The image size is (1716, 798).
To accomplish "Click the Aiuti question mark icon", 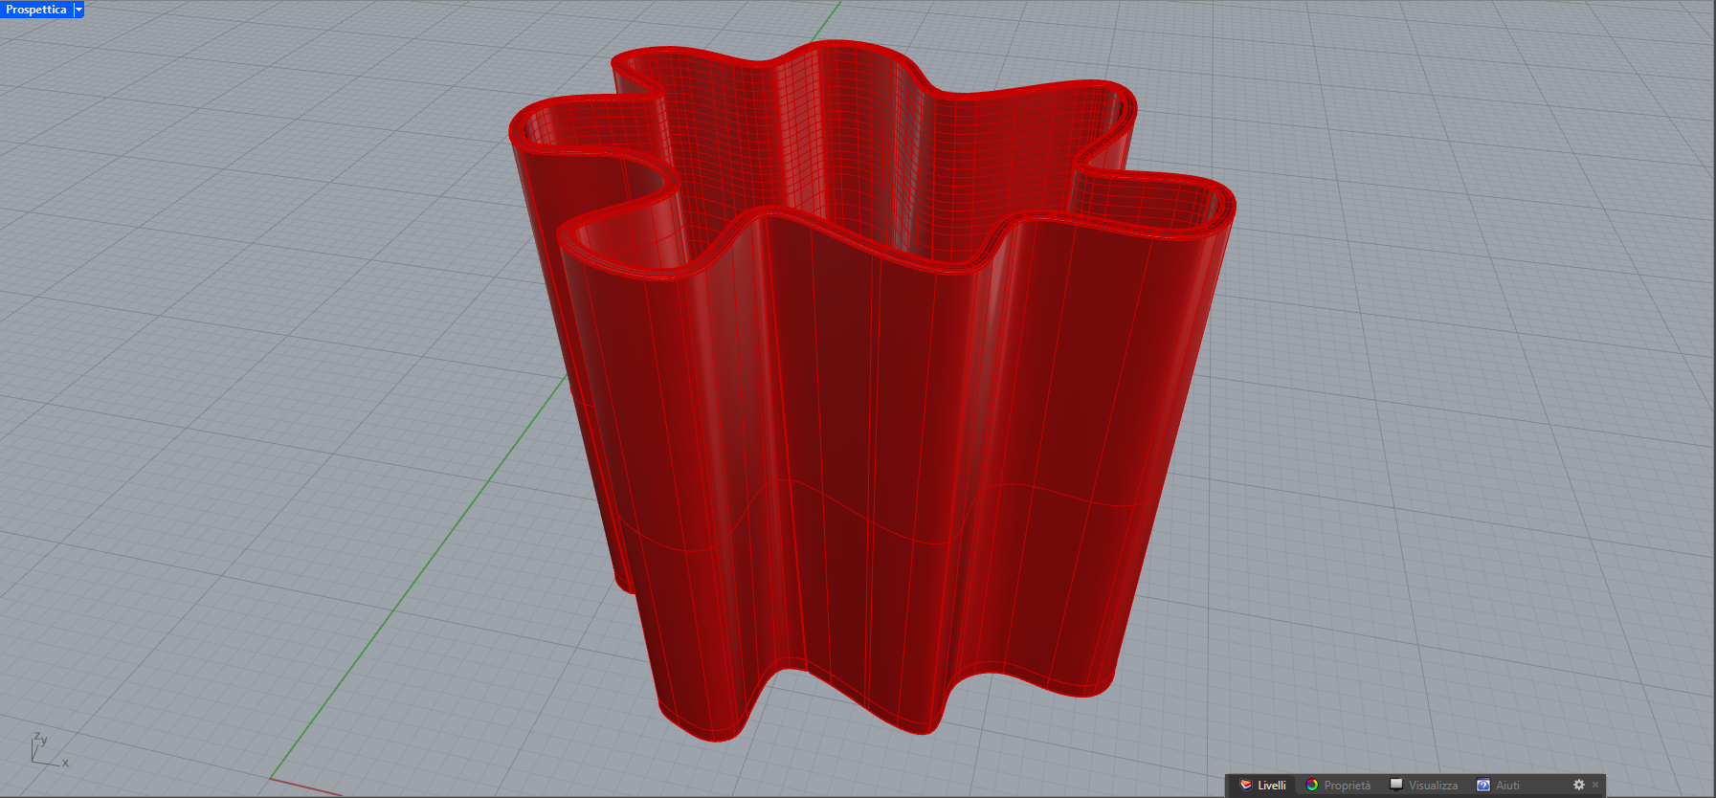I will click(1482, 785).
